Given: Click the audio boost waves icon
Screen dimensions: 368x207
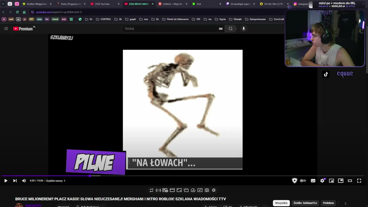Looking at the screenshot, I should [158, 190].
